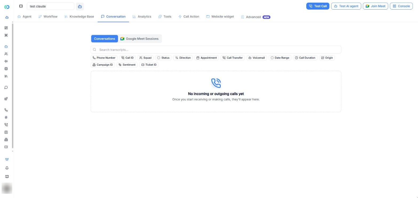This screenshot has height=198, width=418.
Task: Click the command symbol icon in sidebar
Action: point(6,35)
